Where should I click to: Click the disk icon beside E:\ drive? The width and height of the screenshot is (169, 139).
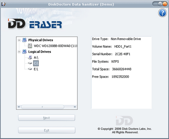click(x=30, y=69)
